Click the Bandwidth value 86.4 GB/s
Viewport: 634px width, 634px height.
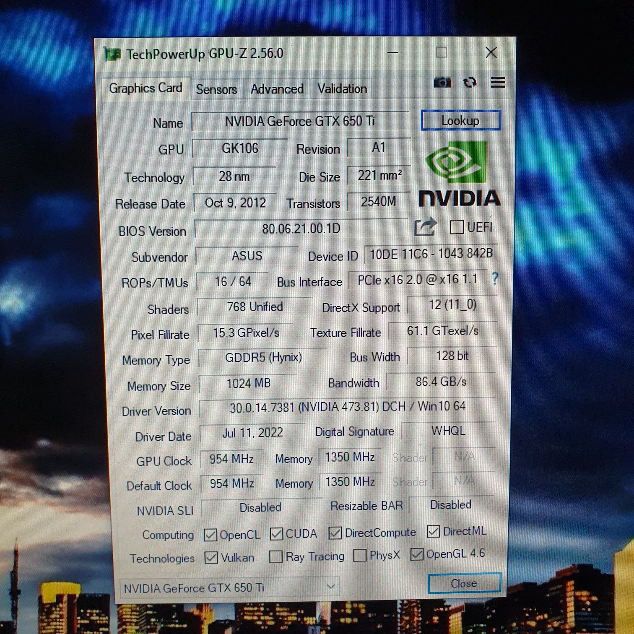tap(441, 382)
